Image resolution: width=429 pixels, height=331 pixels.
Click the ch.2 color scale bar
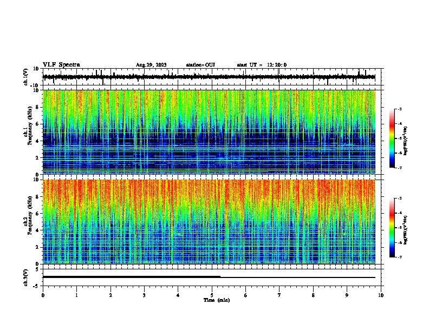coord(392,228)
